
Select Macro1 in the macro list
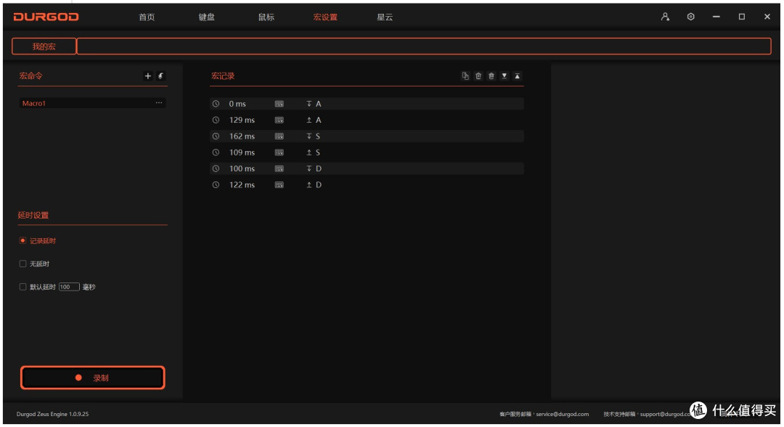pos(92,103)
